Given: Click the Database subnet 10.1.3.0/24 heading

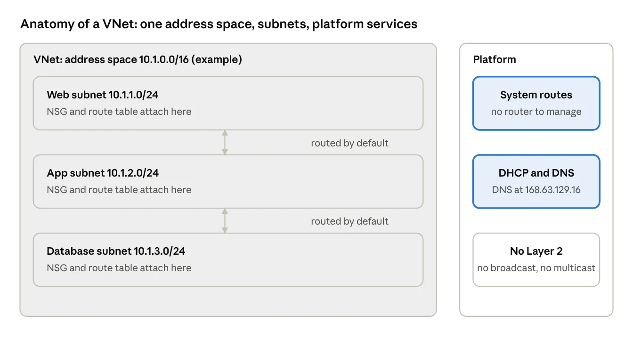Looking at the screenshot, I should tap(116, 251).
